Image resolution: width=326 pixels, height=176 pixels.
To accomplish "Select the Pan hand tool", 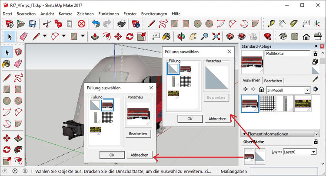I will point(193,37).
